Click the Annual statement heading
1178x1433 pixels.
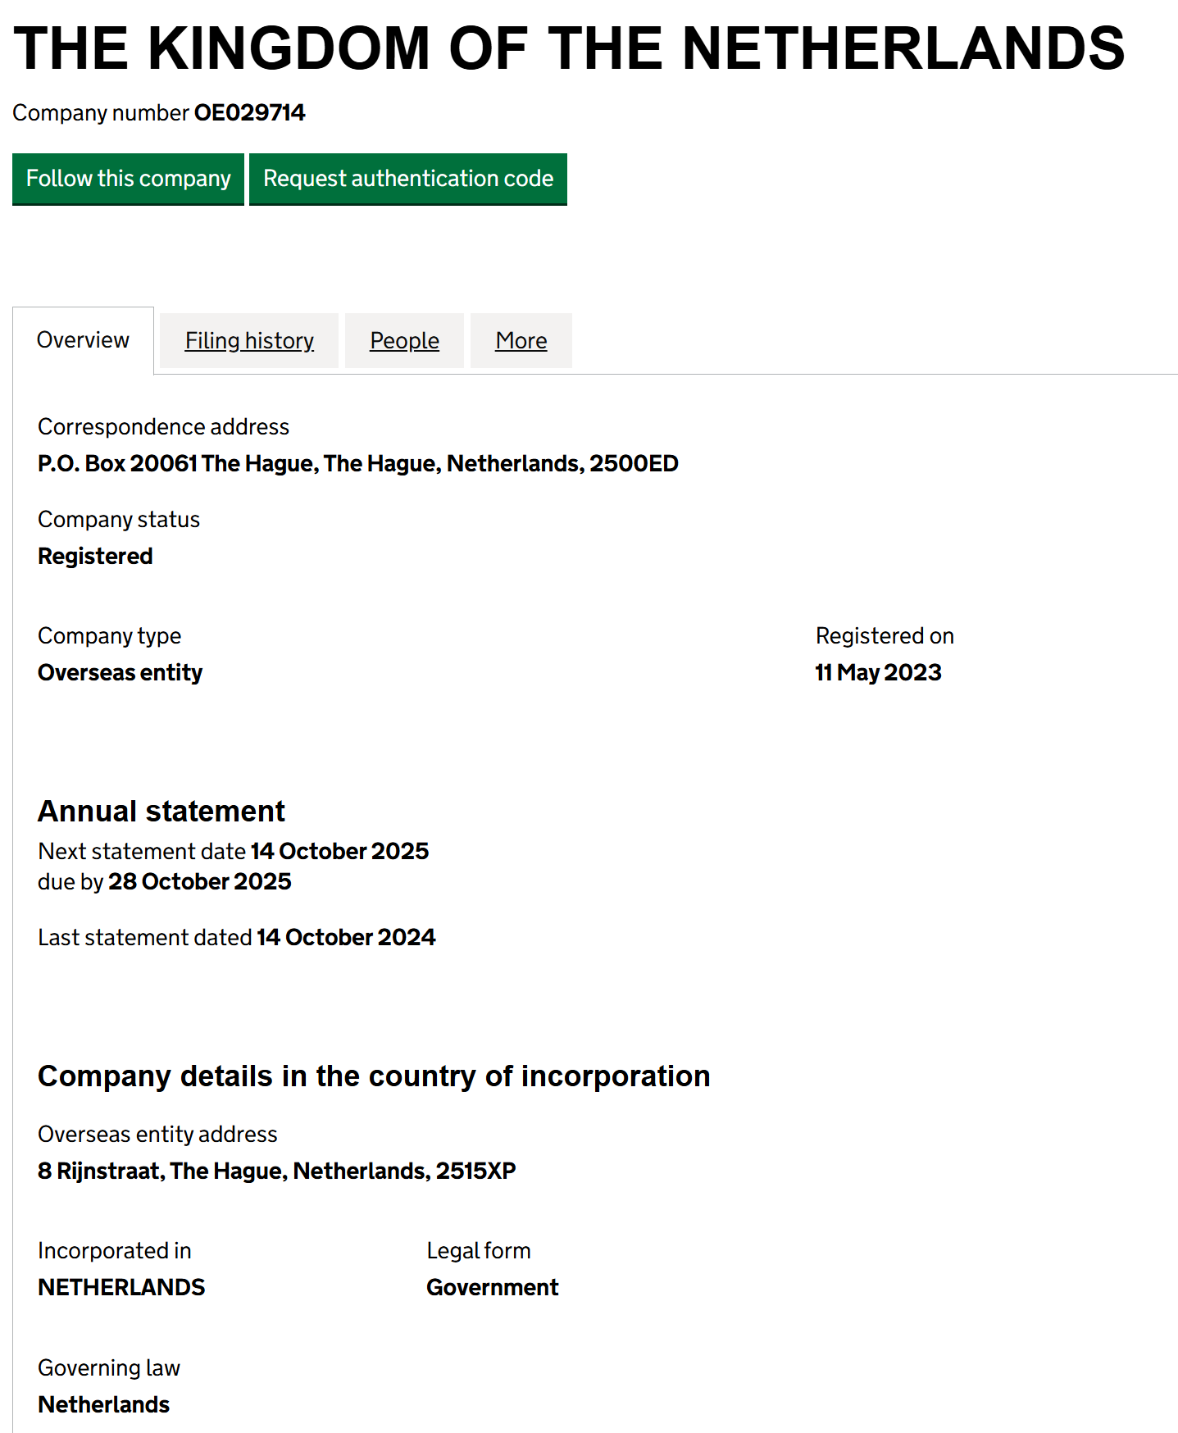161,812
